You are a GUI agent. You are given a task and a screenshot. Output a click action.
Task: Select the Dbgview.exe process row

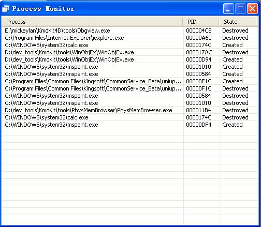(129, 31)
